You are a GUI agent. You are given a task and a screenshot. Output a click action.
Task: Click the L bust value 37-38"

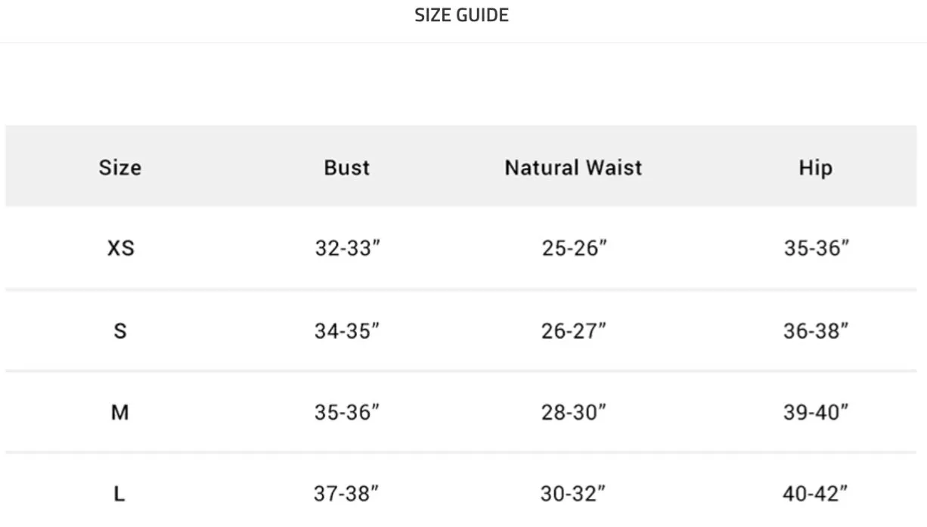(346, 494)
